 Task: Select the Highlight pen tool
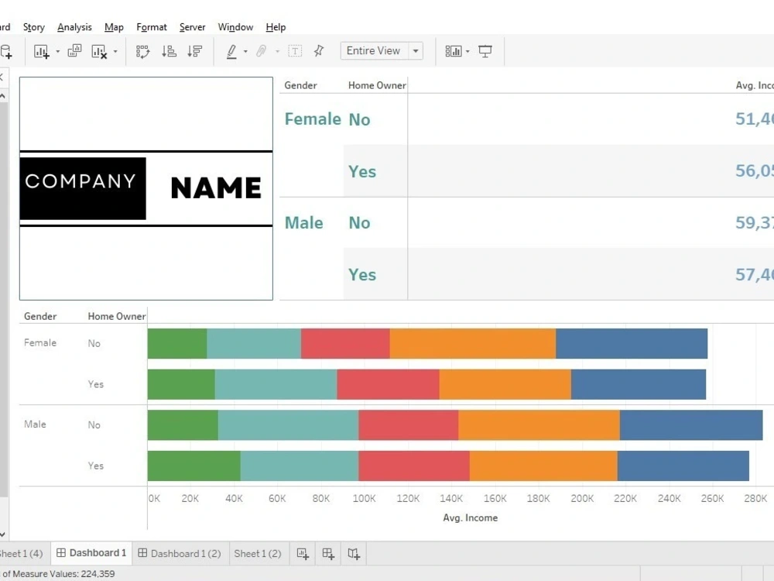click(233, 50)
